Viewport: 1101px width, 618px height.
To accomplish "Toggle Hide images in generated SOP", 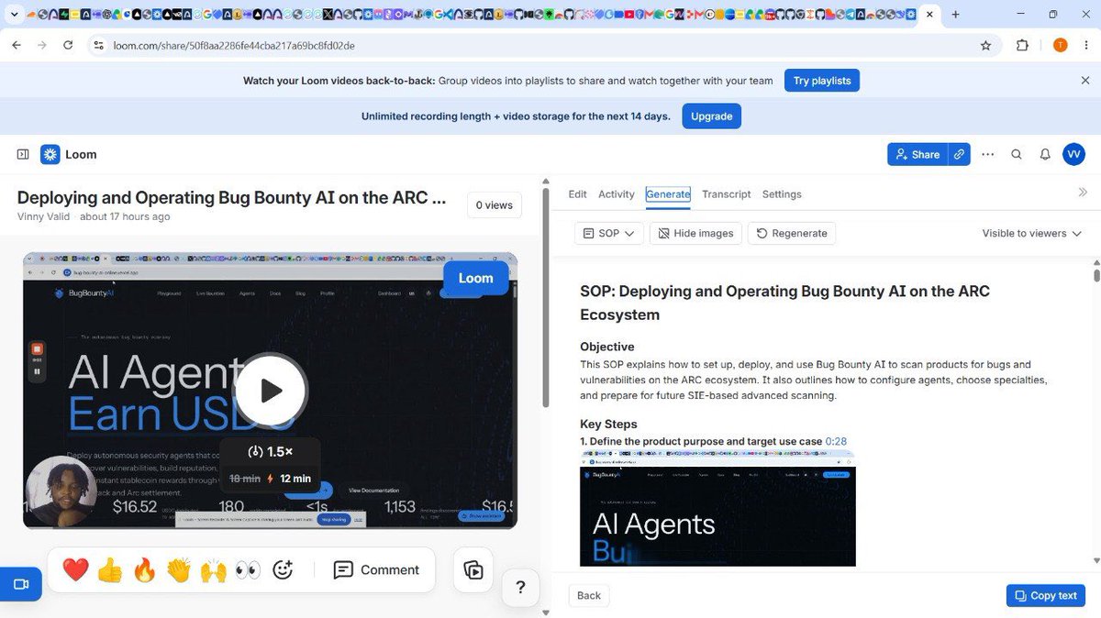I will (x=695, y=234).
